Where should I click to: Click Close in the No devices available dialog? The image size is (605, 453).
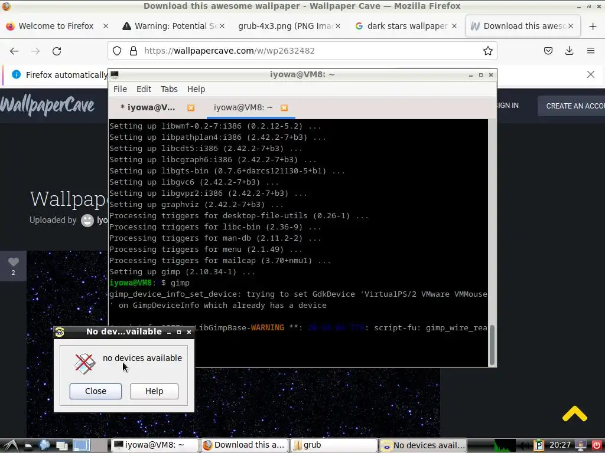pyautogui.click(x=95, y=391)
